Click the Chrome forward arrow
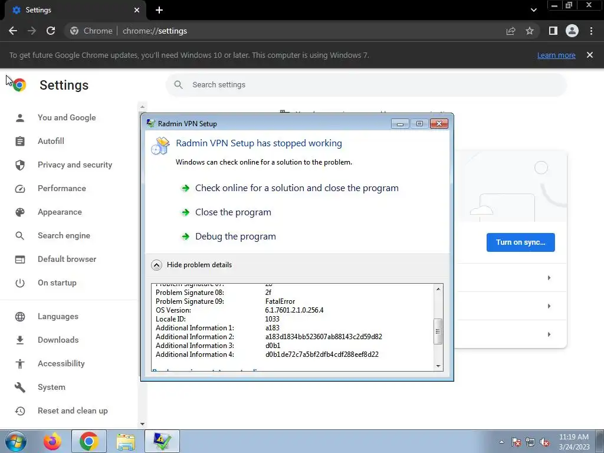The height and width of the screenshot is (453, 604). (x=32, y=31)
